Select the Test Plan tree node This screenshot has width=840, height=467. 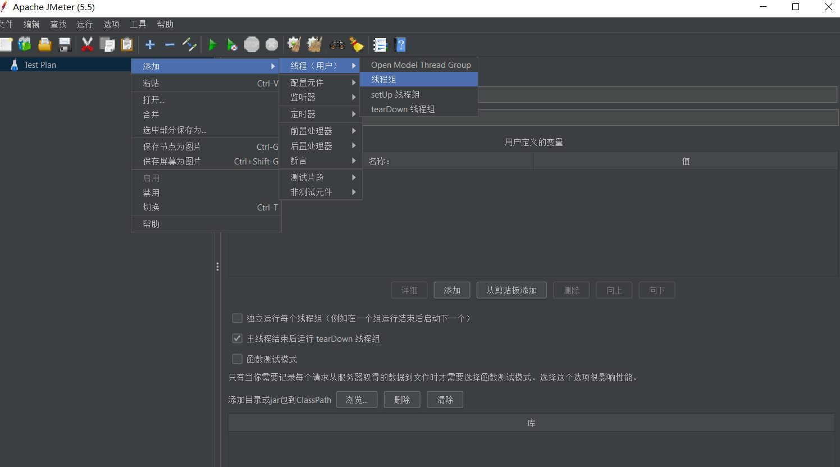tap(40, 65)
